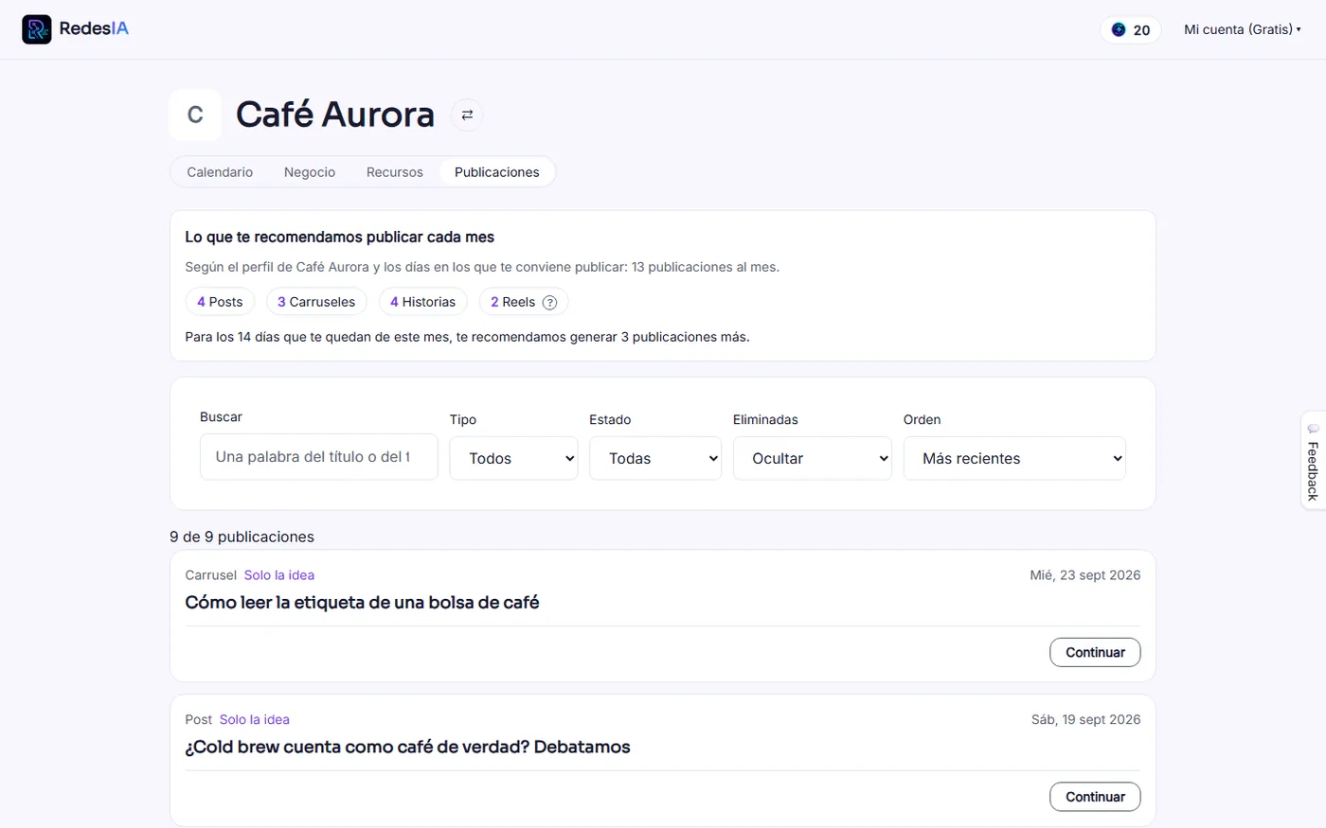
Task: Click the RedesIA brand name text
Action: tap(94, 28)
